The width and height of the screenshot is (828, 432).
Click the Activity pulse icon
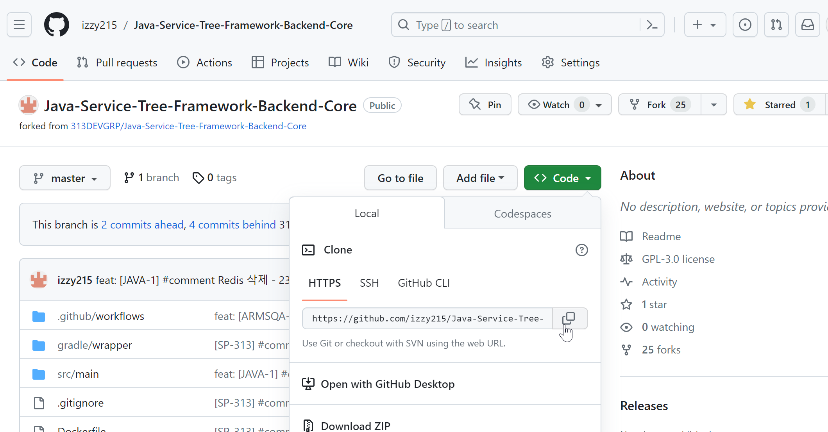point(626,282)
